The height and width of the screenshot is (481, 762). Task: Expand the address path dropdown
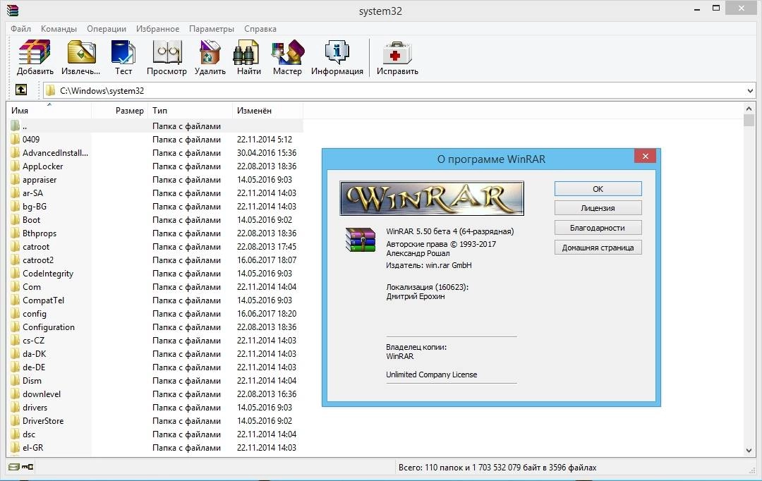[750, 91]
